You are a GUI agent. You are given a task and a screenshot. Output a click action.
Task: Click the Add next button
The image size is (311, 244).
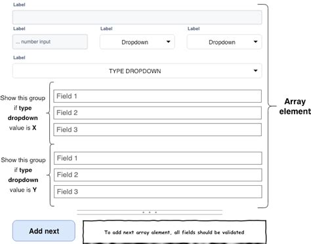(44, 231)
